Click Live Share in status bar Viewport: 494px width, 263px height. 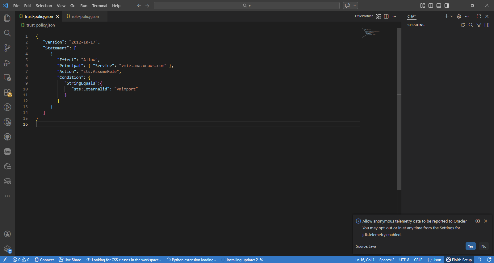coord(70,260)
